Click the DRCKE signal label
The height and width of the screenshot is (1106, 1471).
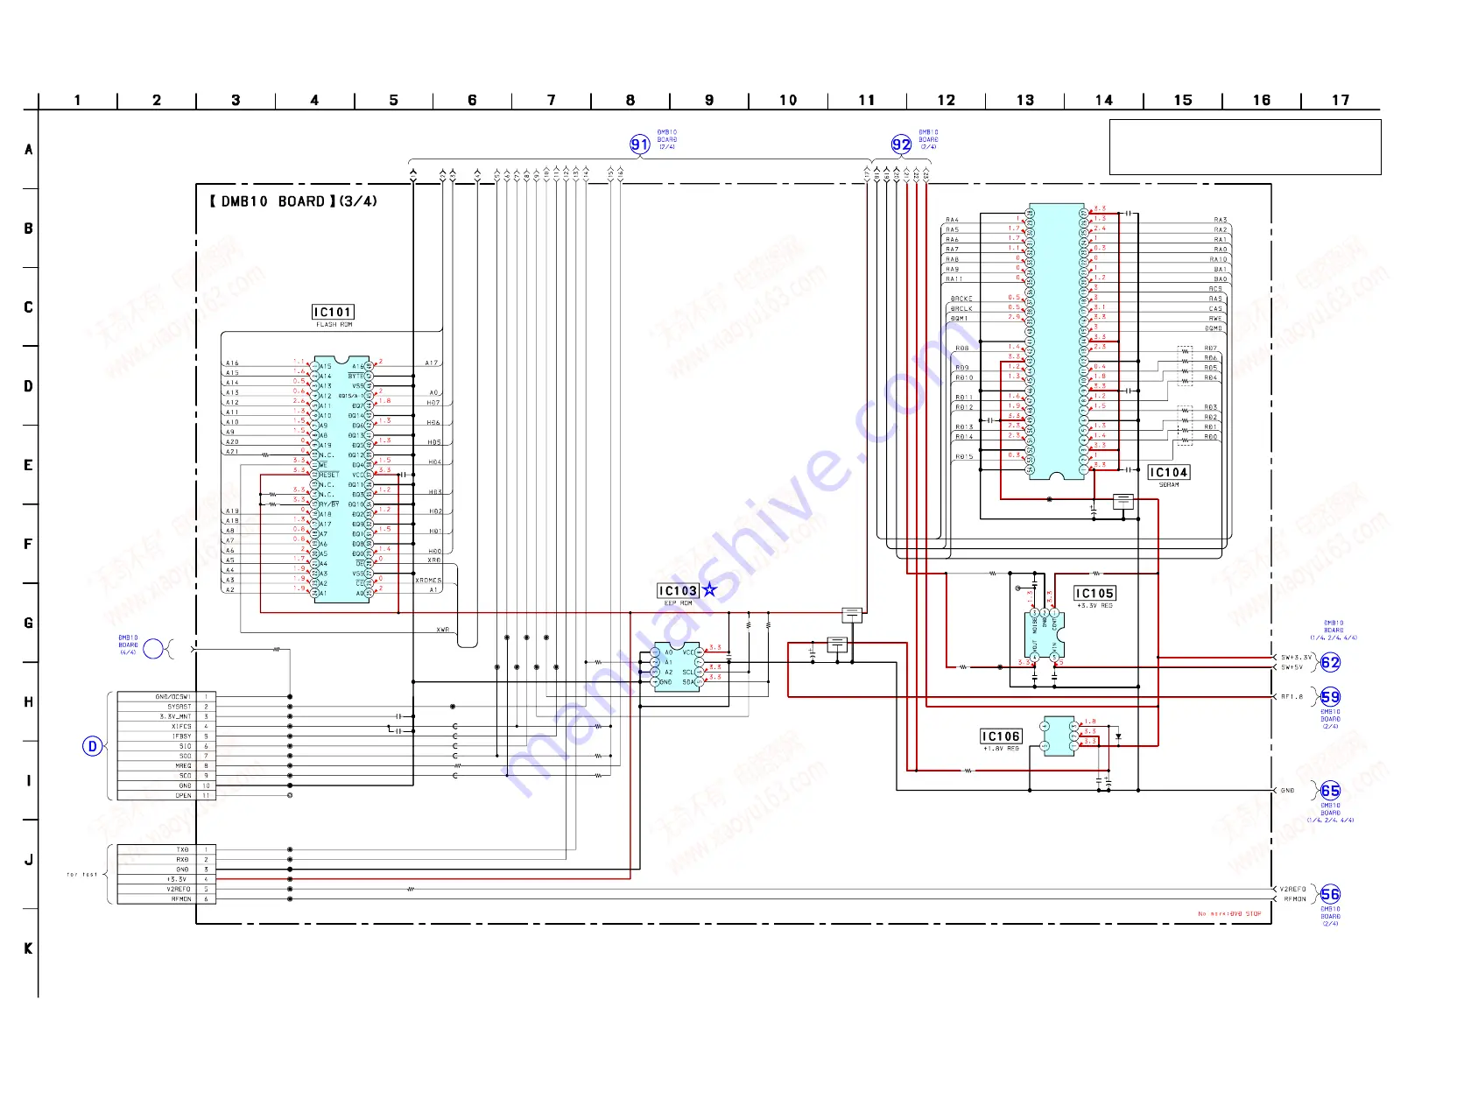click(961, 299)
